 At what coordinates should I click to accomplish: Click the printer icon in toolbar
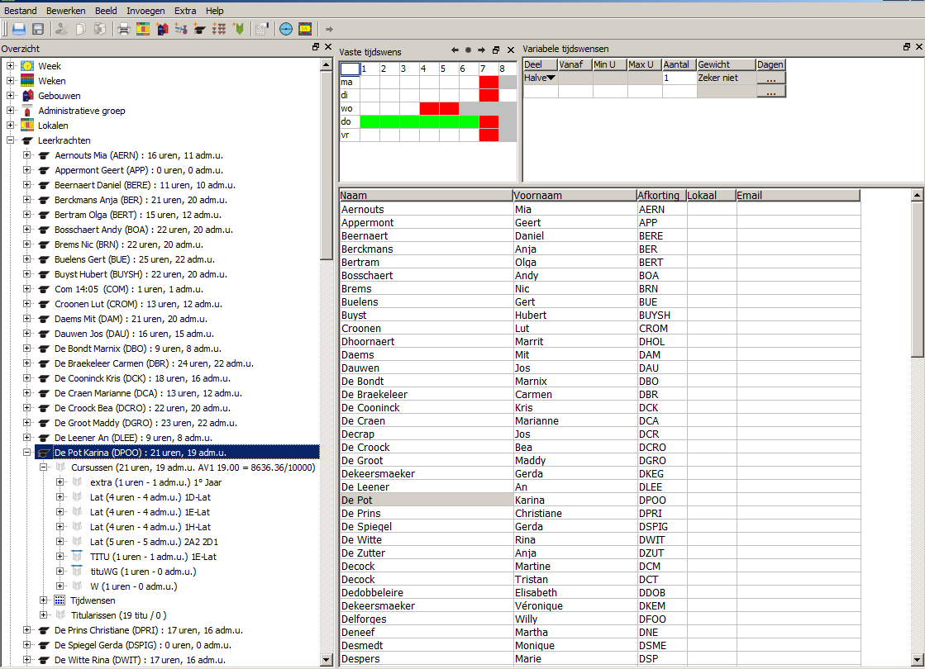tap(123, 29)
